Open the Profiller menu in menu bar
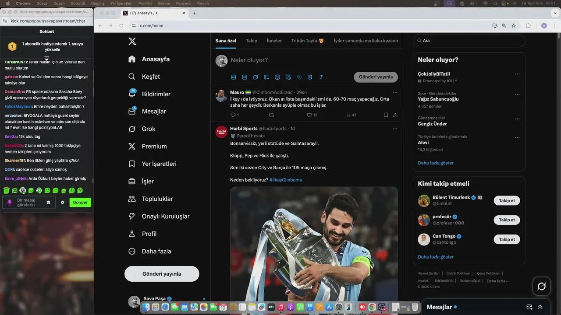This screenshot has width=561, height=315. (x=145, y=3)
